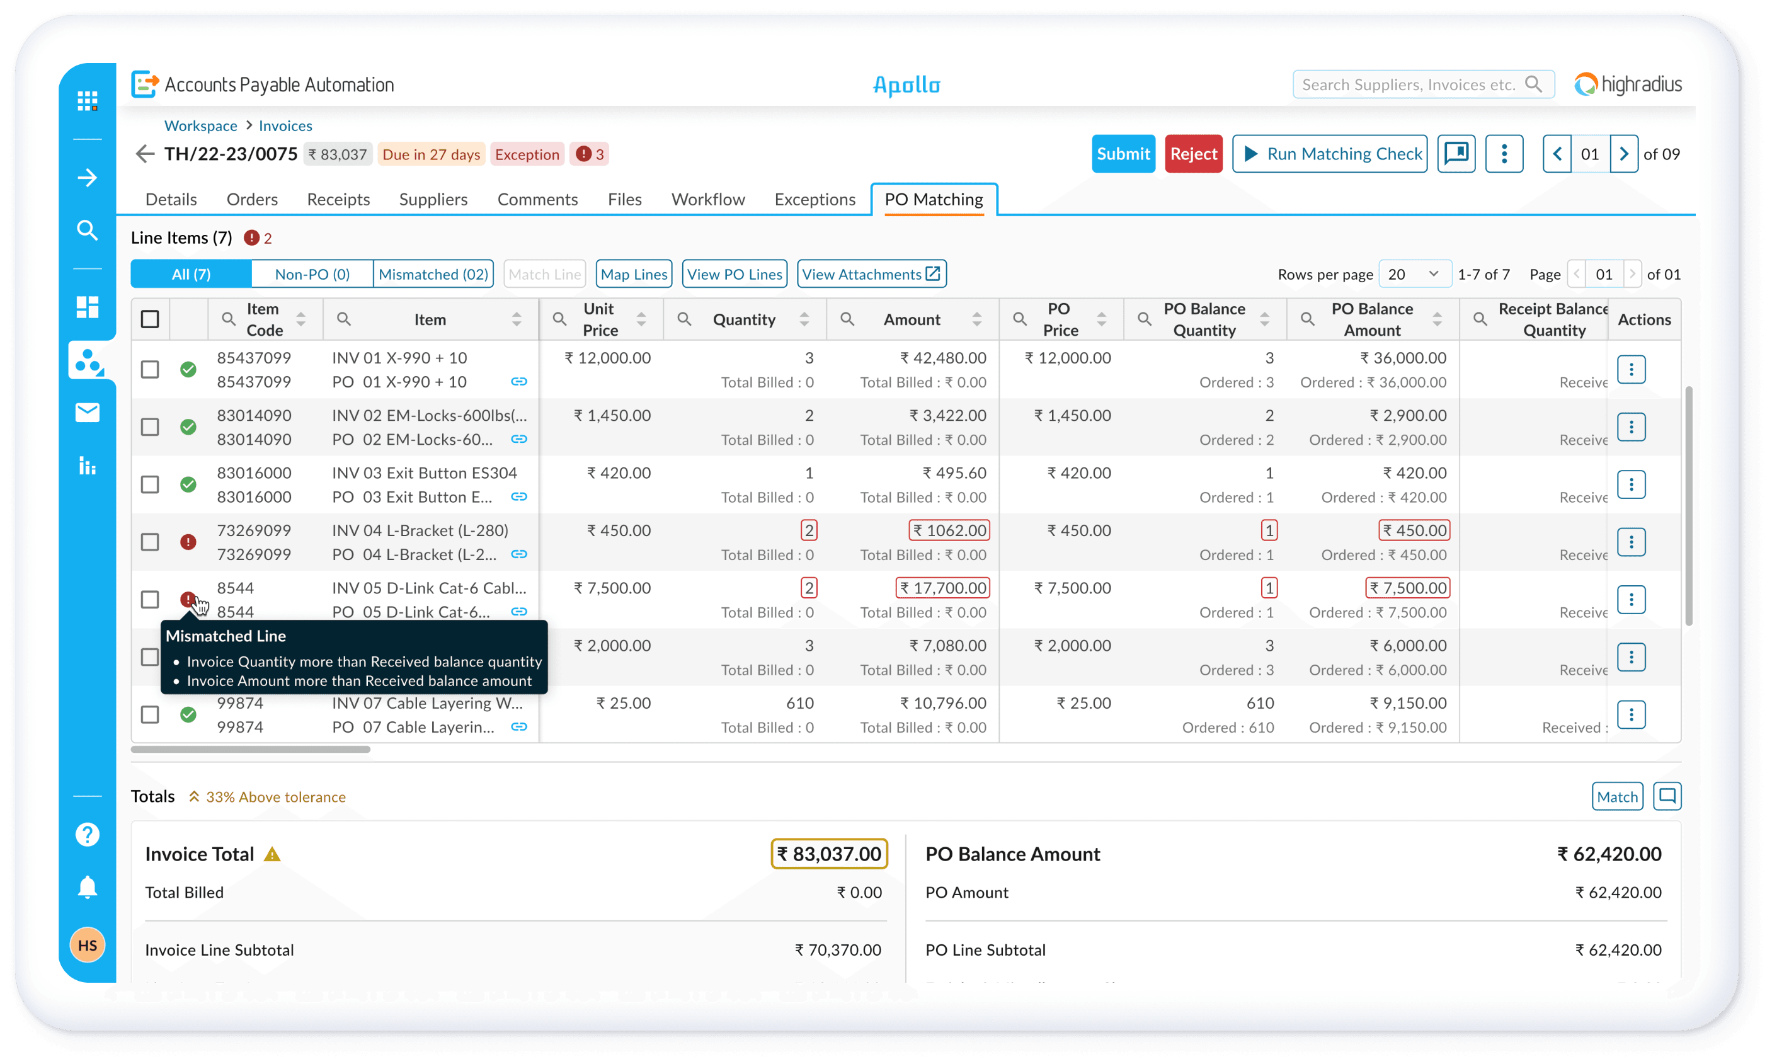Switch to the Workflow tab
Viewport: 1772px width, 1064px height.
point(707,199)
